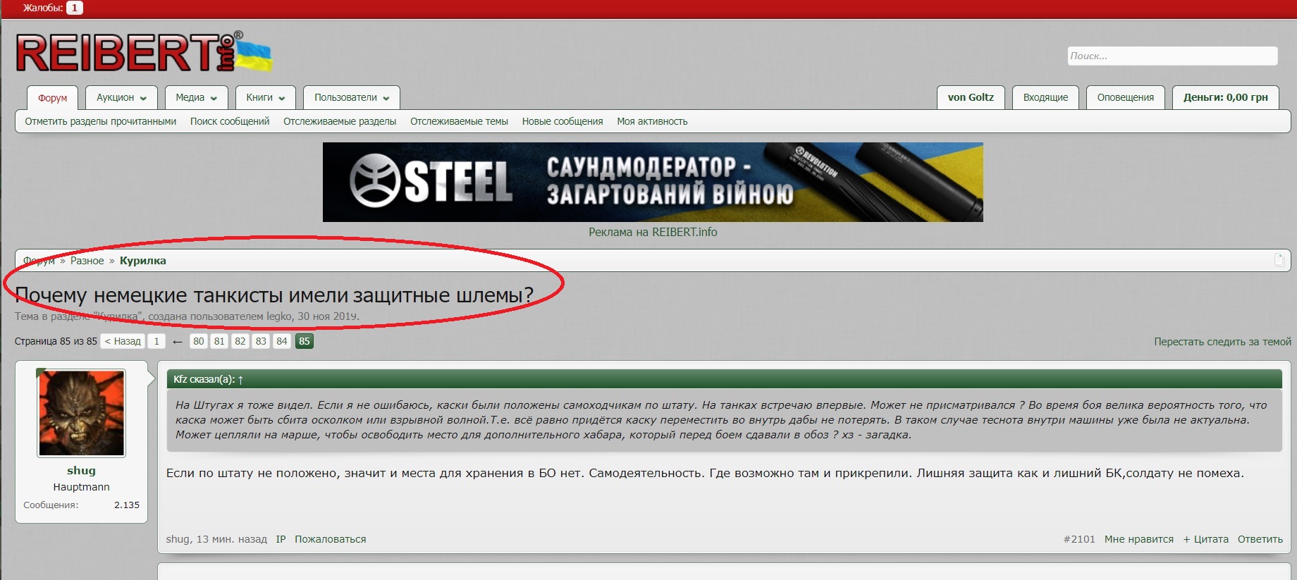The image size is (1297, 580).
Task: Open the Оповещения notifications tab
Action: [x=1126, y=97]
